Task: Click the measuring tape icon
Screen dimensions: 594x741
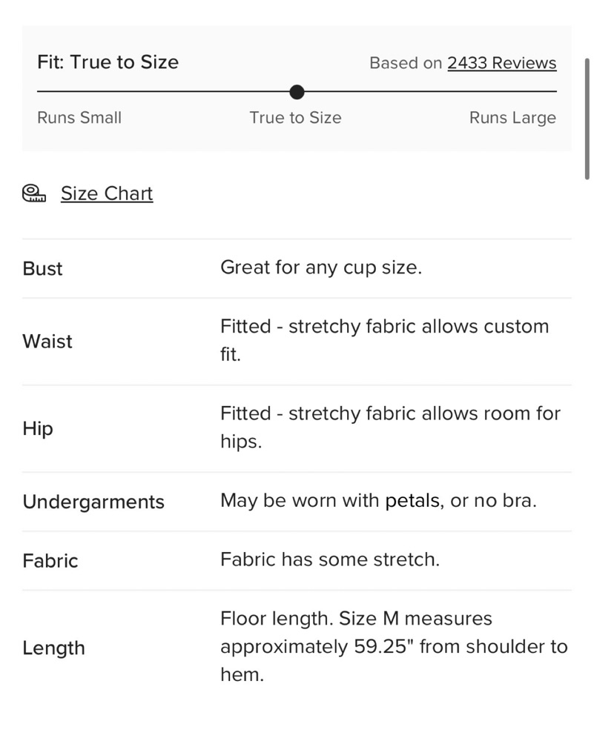Action: point(34,193)
